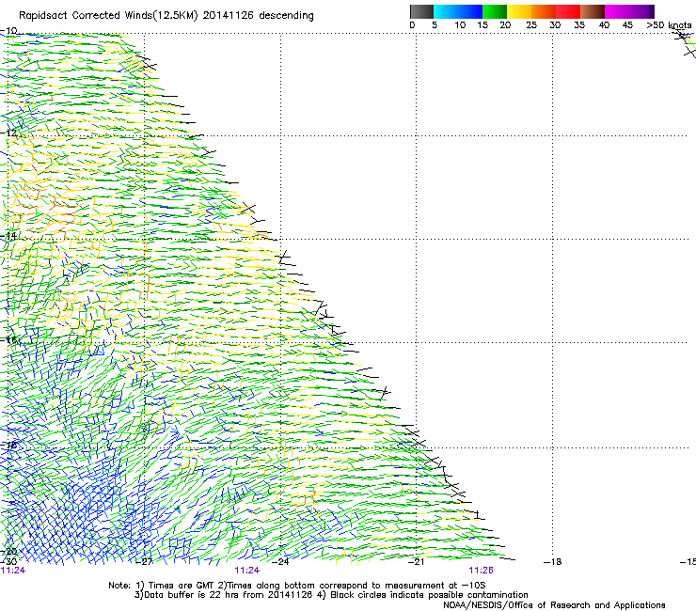Click the 'Data buffer is 22 hrs' note
This screenshot has height=611, width=696.
331,595
